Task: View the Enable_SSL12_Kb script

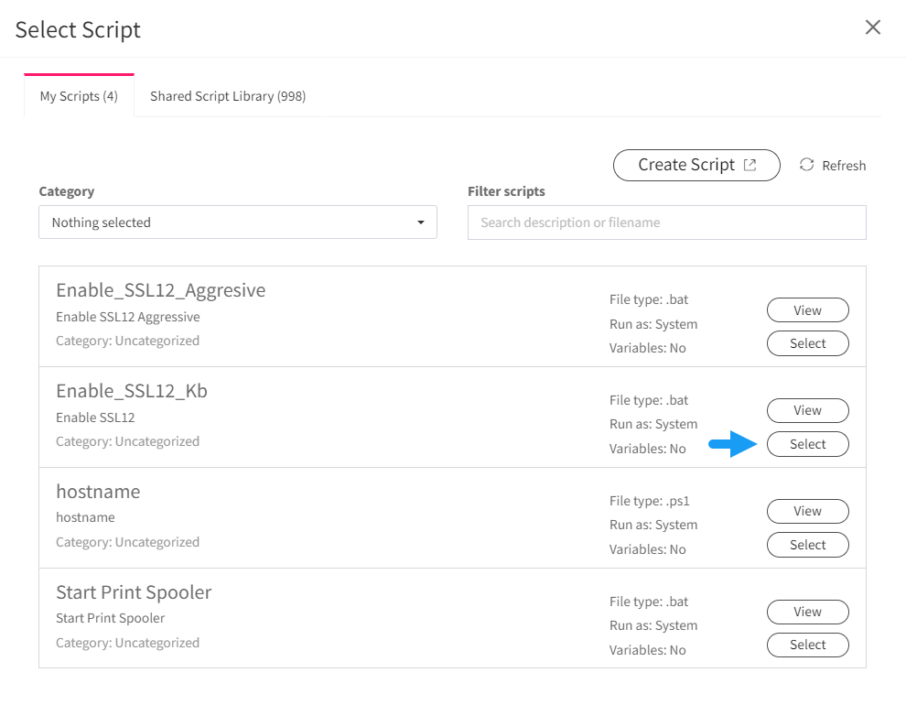Action: click(808, 410)
